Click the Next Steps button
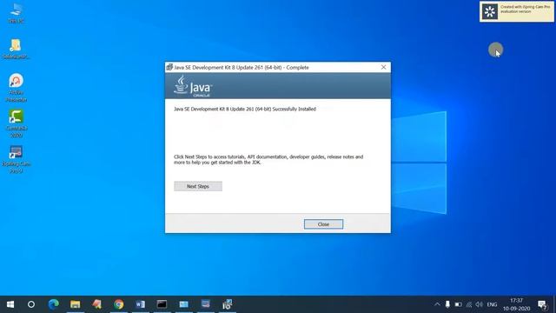The height and width of the screenshot is (313, 556). click(x=198, y=186)
